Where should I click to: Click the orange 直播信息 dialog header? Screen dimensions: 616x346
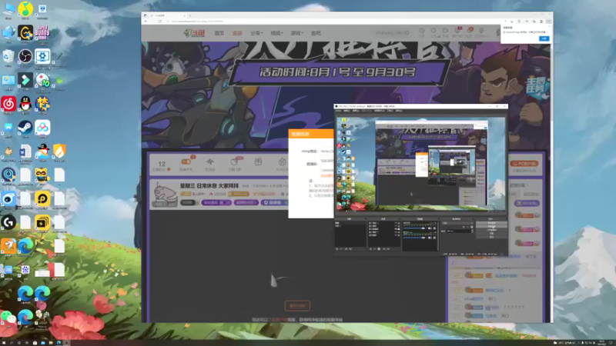coord(311,134)
